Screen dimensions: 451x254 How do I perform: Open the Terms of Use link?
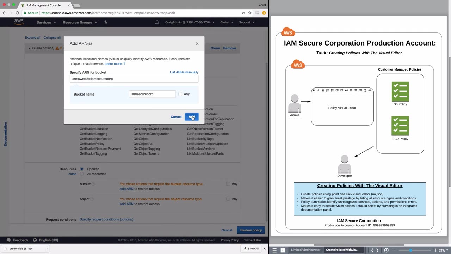tap(252, 240)
